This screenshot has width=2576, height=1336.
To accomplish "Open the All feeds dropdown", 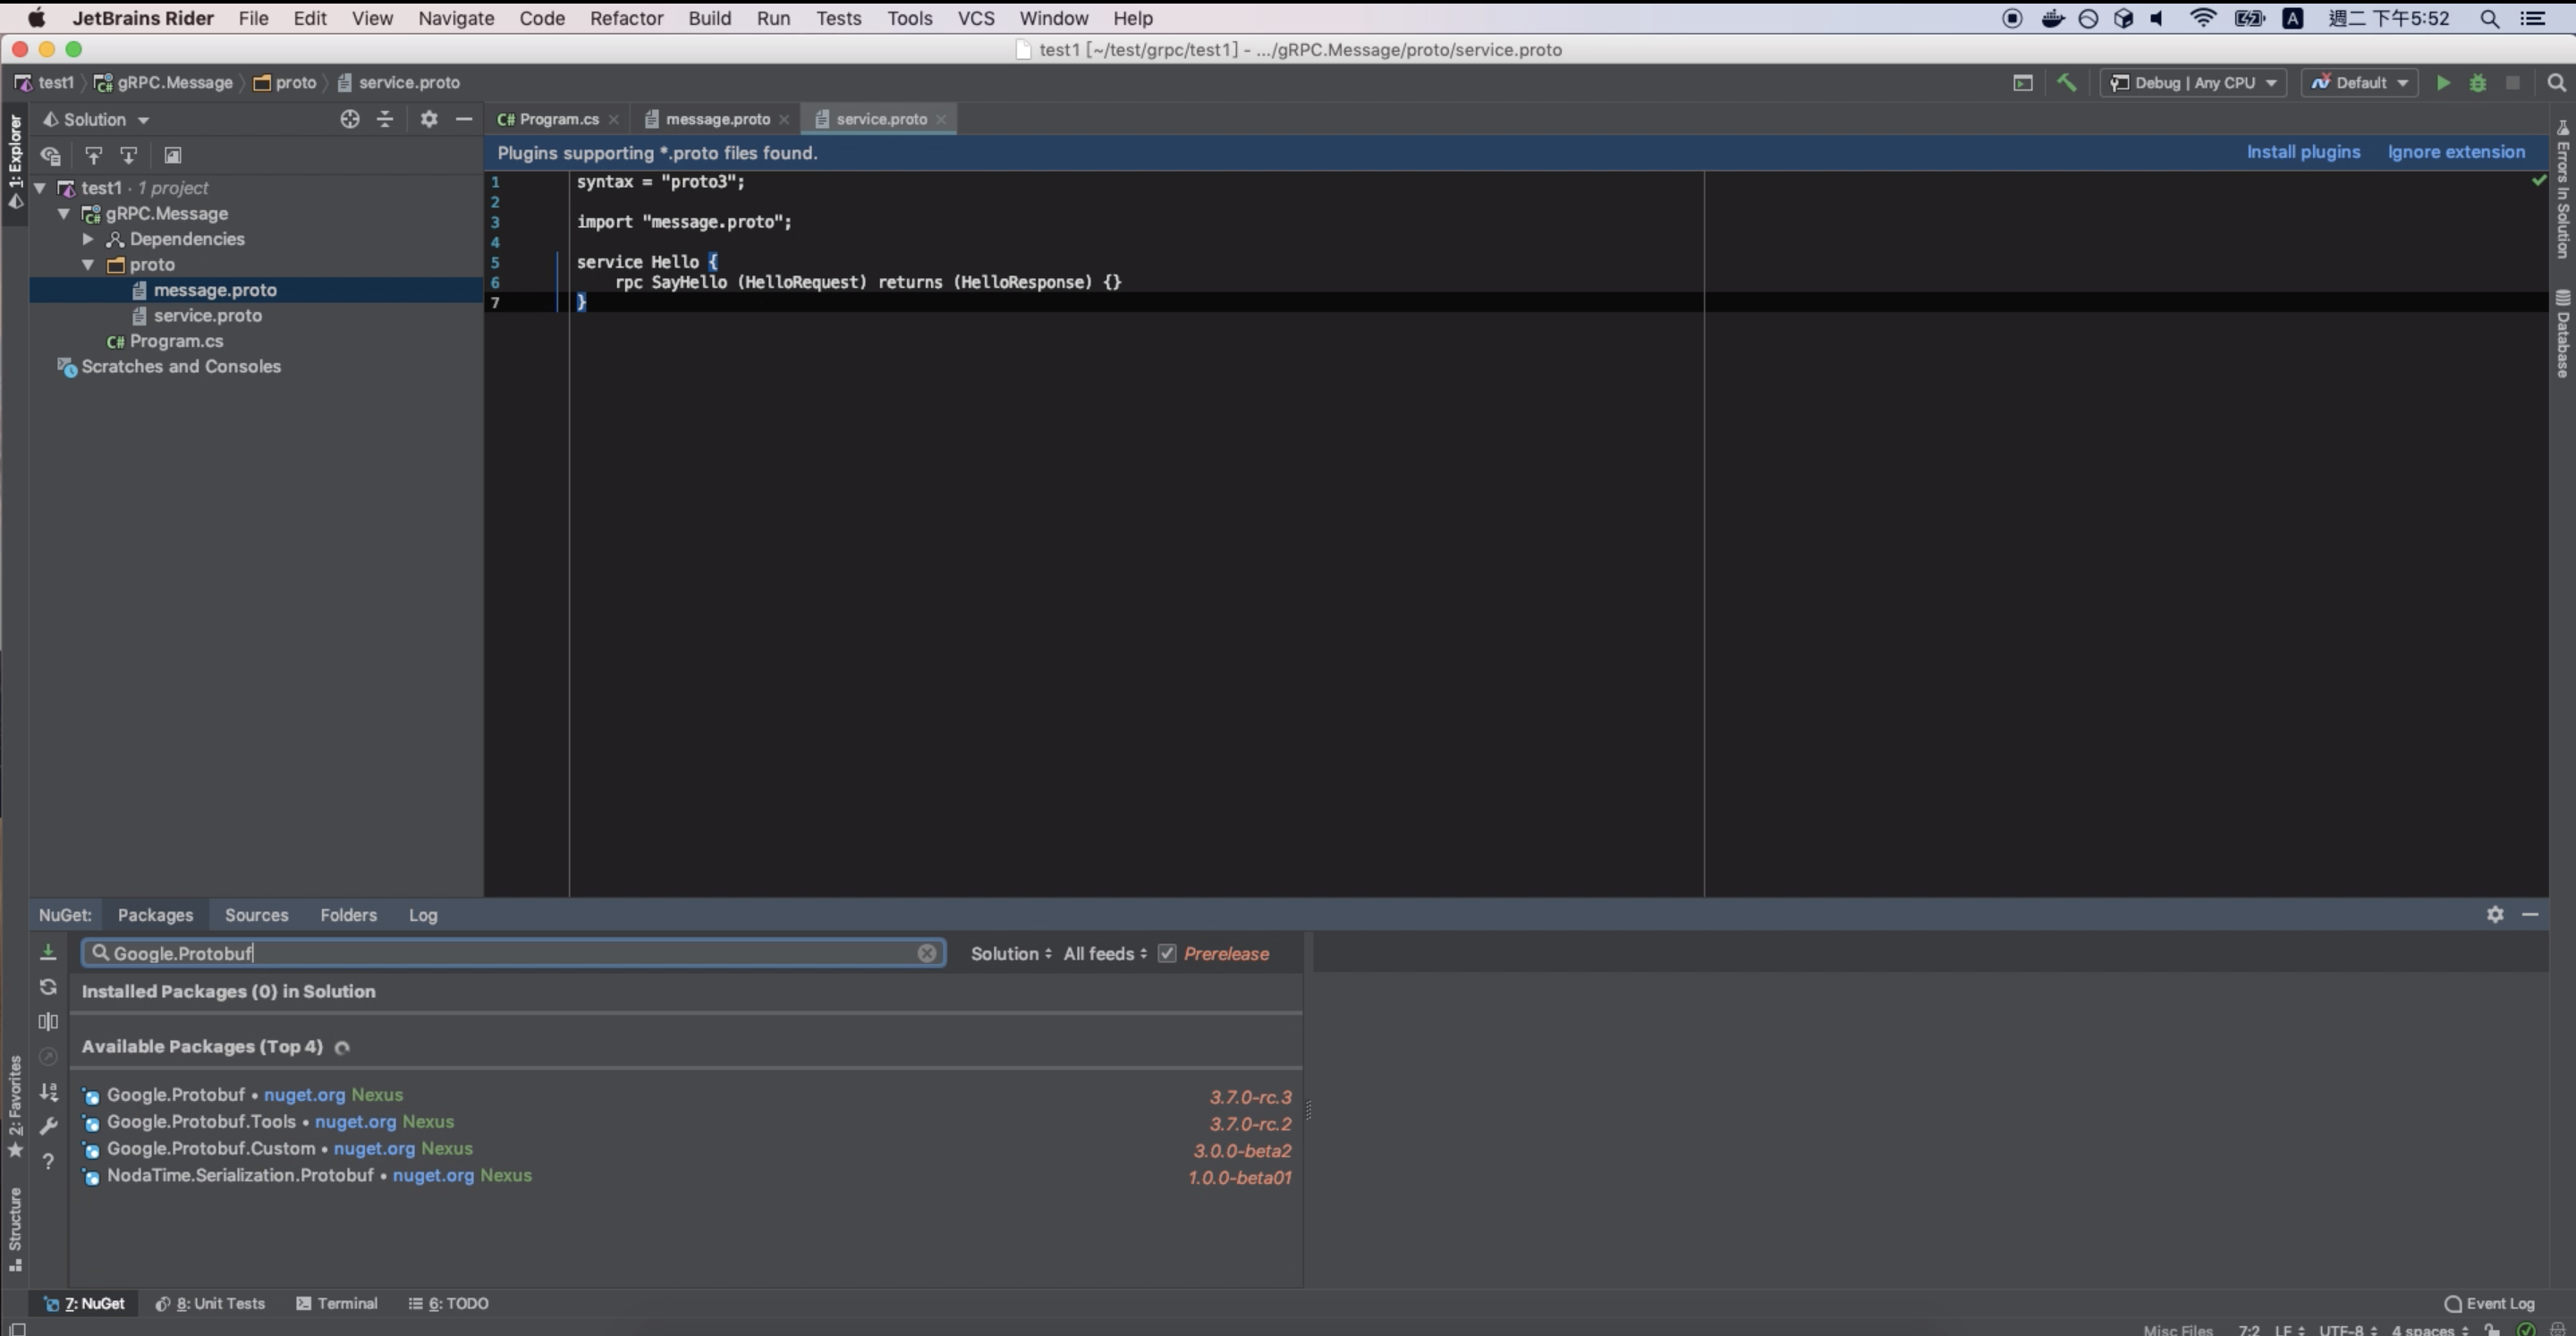I will (x=1105, y=954).
